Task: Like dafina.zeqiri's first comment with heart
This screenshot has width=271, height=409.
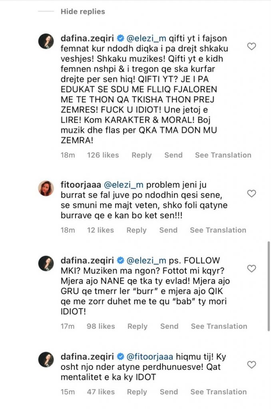Action: (251, 47)
